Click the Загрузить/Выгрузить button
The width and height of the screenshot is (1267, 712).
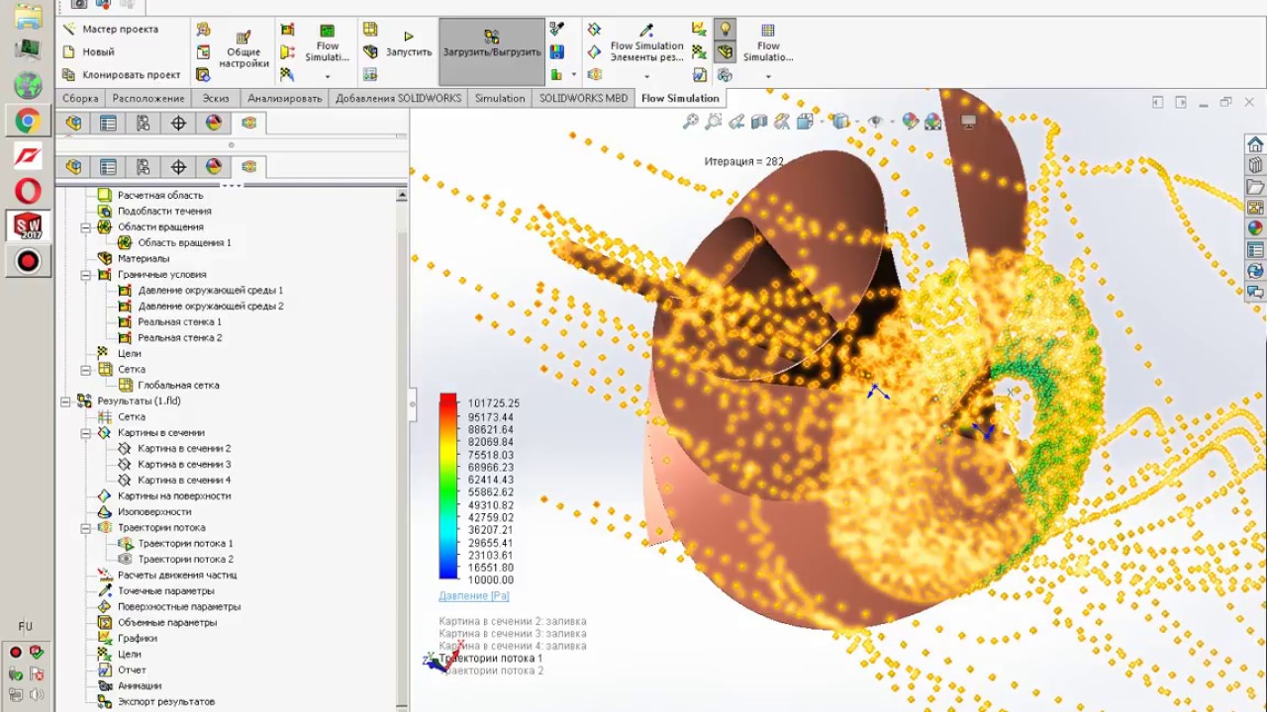492,51
